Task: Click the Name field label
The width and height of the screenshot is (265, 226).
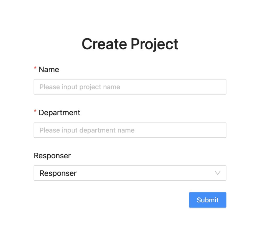Action: click(x=49, y=70)
